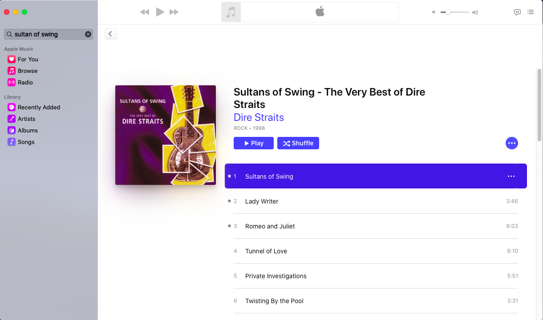Open more options for Sultans of Swing track
This screenshot has height=320, width=543.
[511, 176]
